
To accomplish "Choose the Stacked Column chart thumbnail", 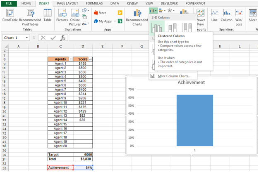I will [x=172, y=27].
